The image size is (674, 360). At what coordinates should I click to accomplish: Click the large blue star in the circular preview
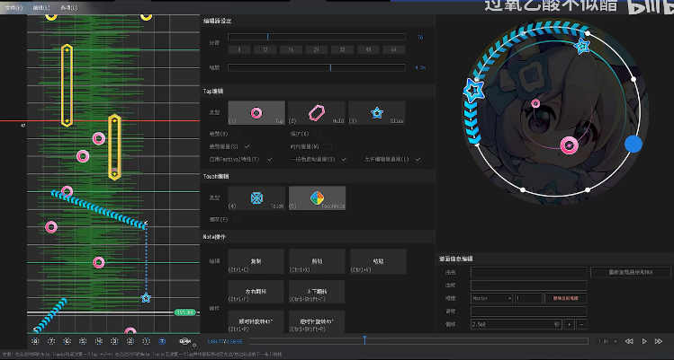tap(473, 90)
